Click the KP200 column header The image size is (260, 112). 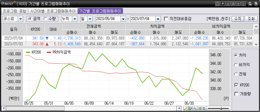[x=36, y=30]
